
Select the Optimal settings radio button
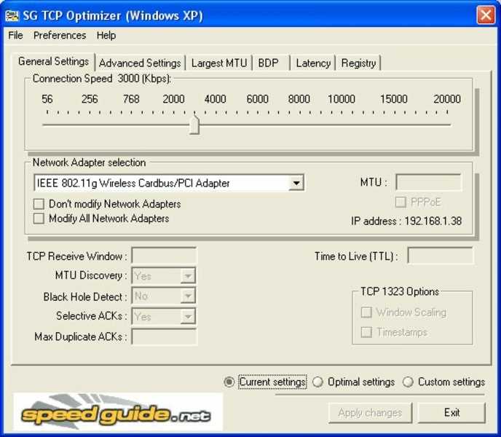pos(318,382)
